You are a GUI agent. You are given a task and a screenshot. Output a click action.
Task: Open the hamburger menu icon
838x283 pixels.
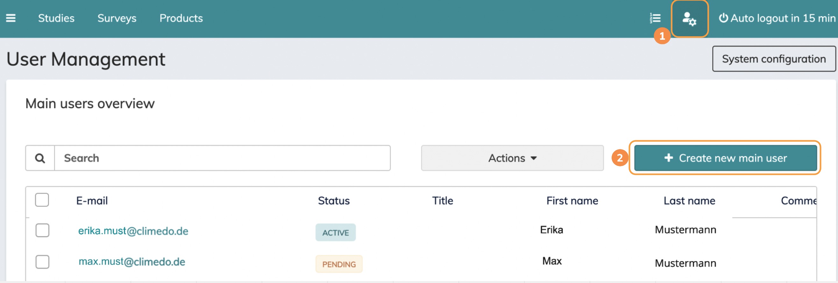click(x=11, y=18)
